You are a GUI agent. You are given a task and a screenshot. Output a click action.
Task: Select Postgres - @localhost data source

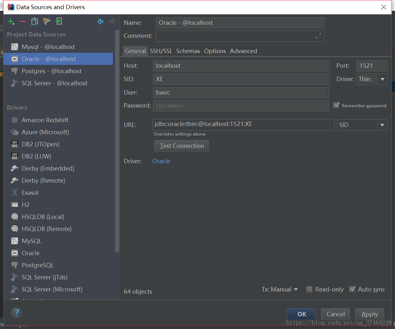point(58,71)
